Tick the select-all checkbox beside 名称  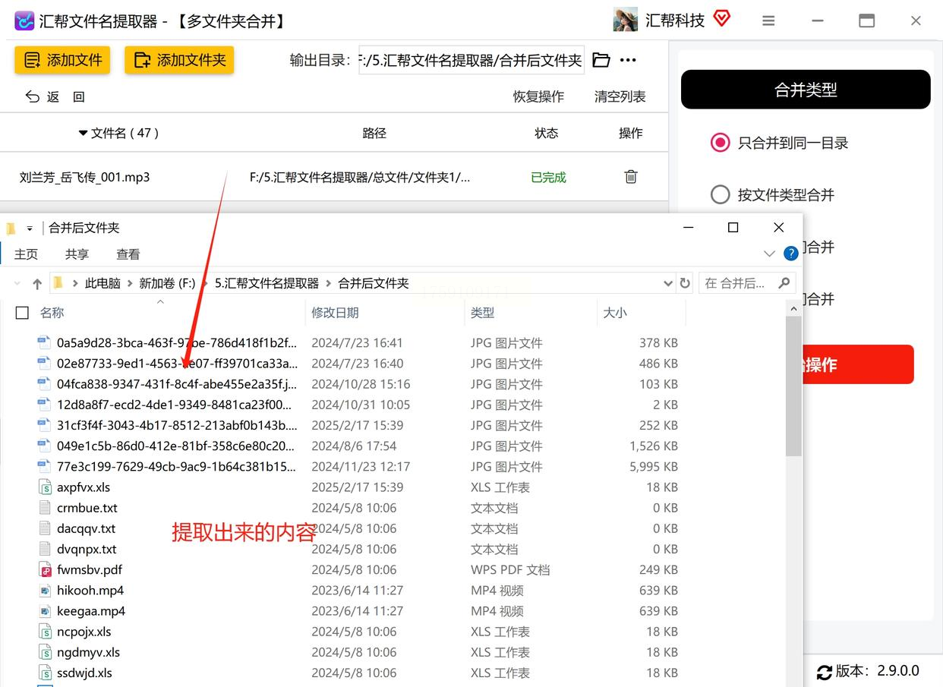click(x=22, y=313)
